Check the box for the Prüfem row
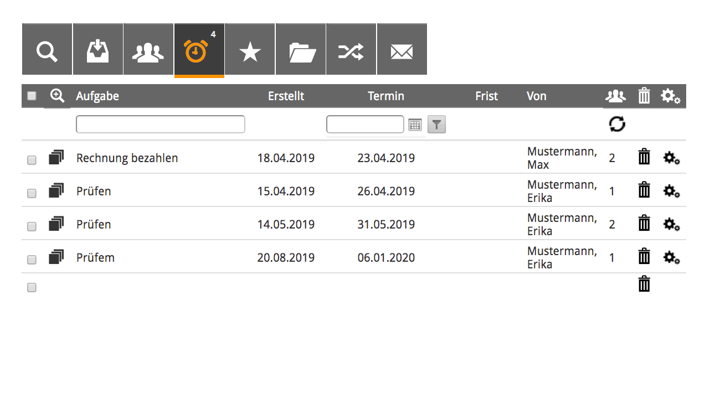The width and height of the screenshot is (710, 399). pyautogui.click(x=32, y=260)
